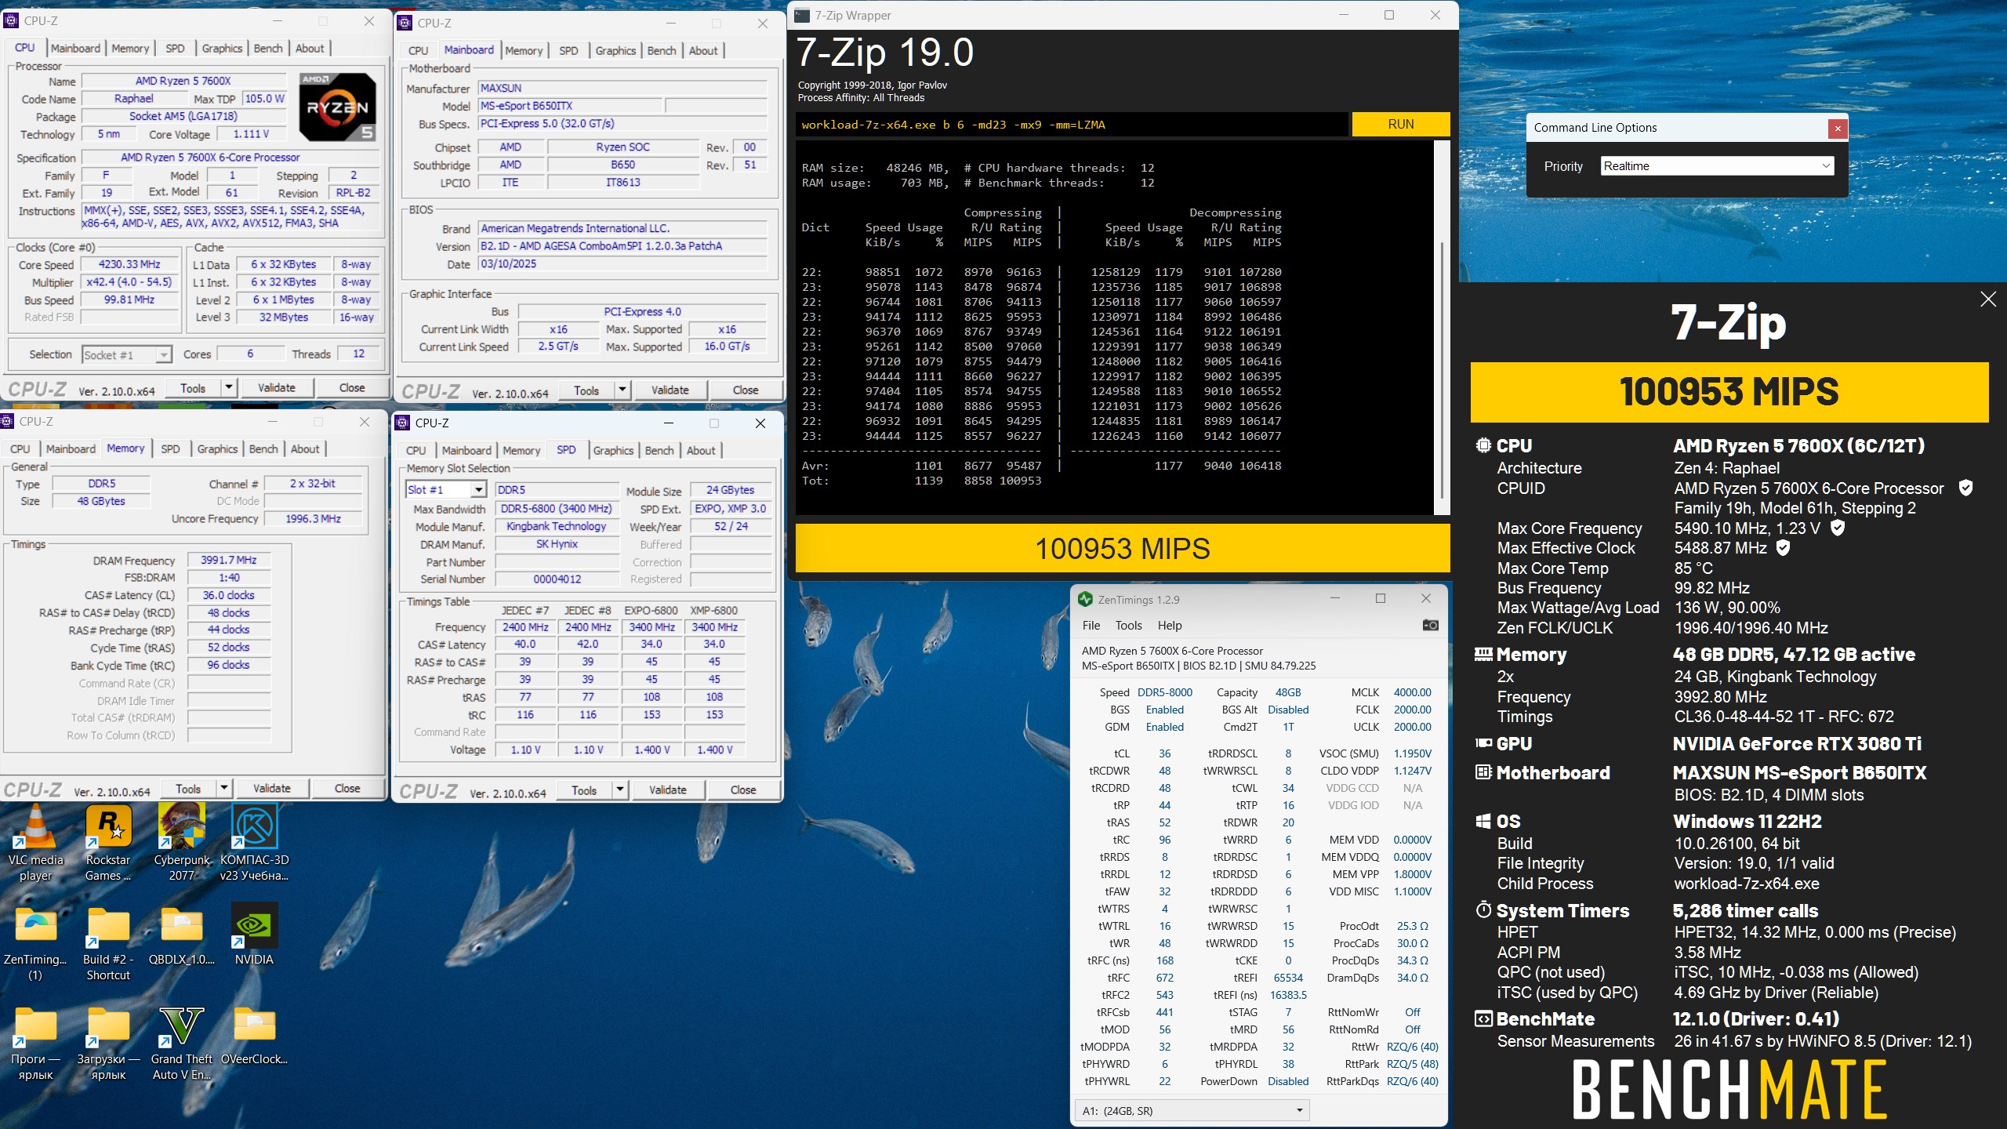Viewport: 2007px width, 1129px height.
Task: Open the Priority Realtime dropdown
Action: pos(1717,166)
